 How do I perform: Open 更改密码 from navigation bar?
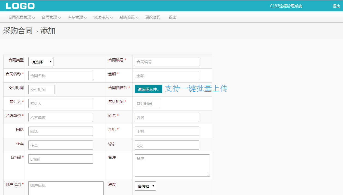[153, 17]
